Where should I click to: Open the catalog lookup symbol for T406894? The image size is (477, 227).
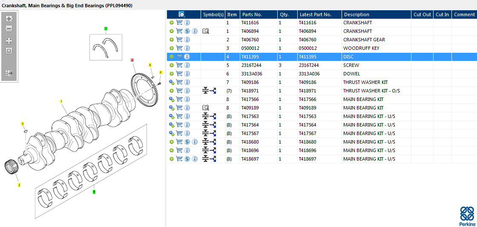point(206,31)
